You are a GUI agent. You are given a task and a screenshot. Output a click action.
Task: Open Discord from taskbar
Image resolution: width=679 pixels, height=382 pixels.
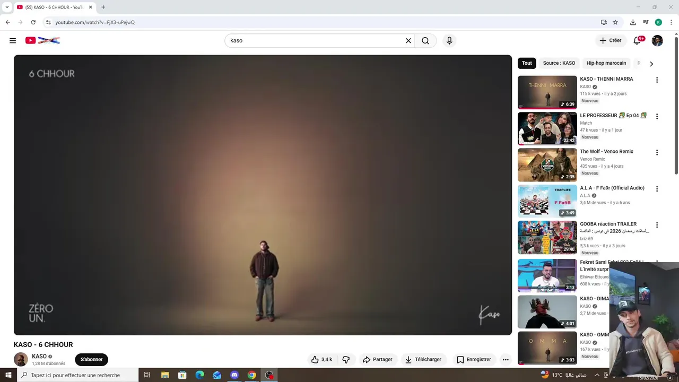coord(234,375)
